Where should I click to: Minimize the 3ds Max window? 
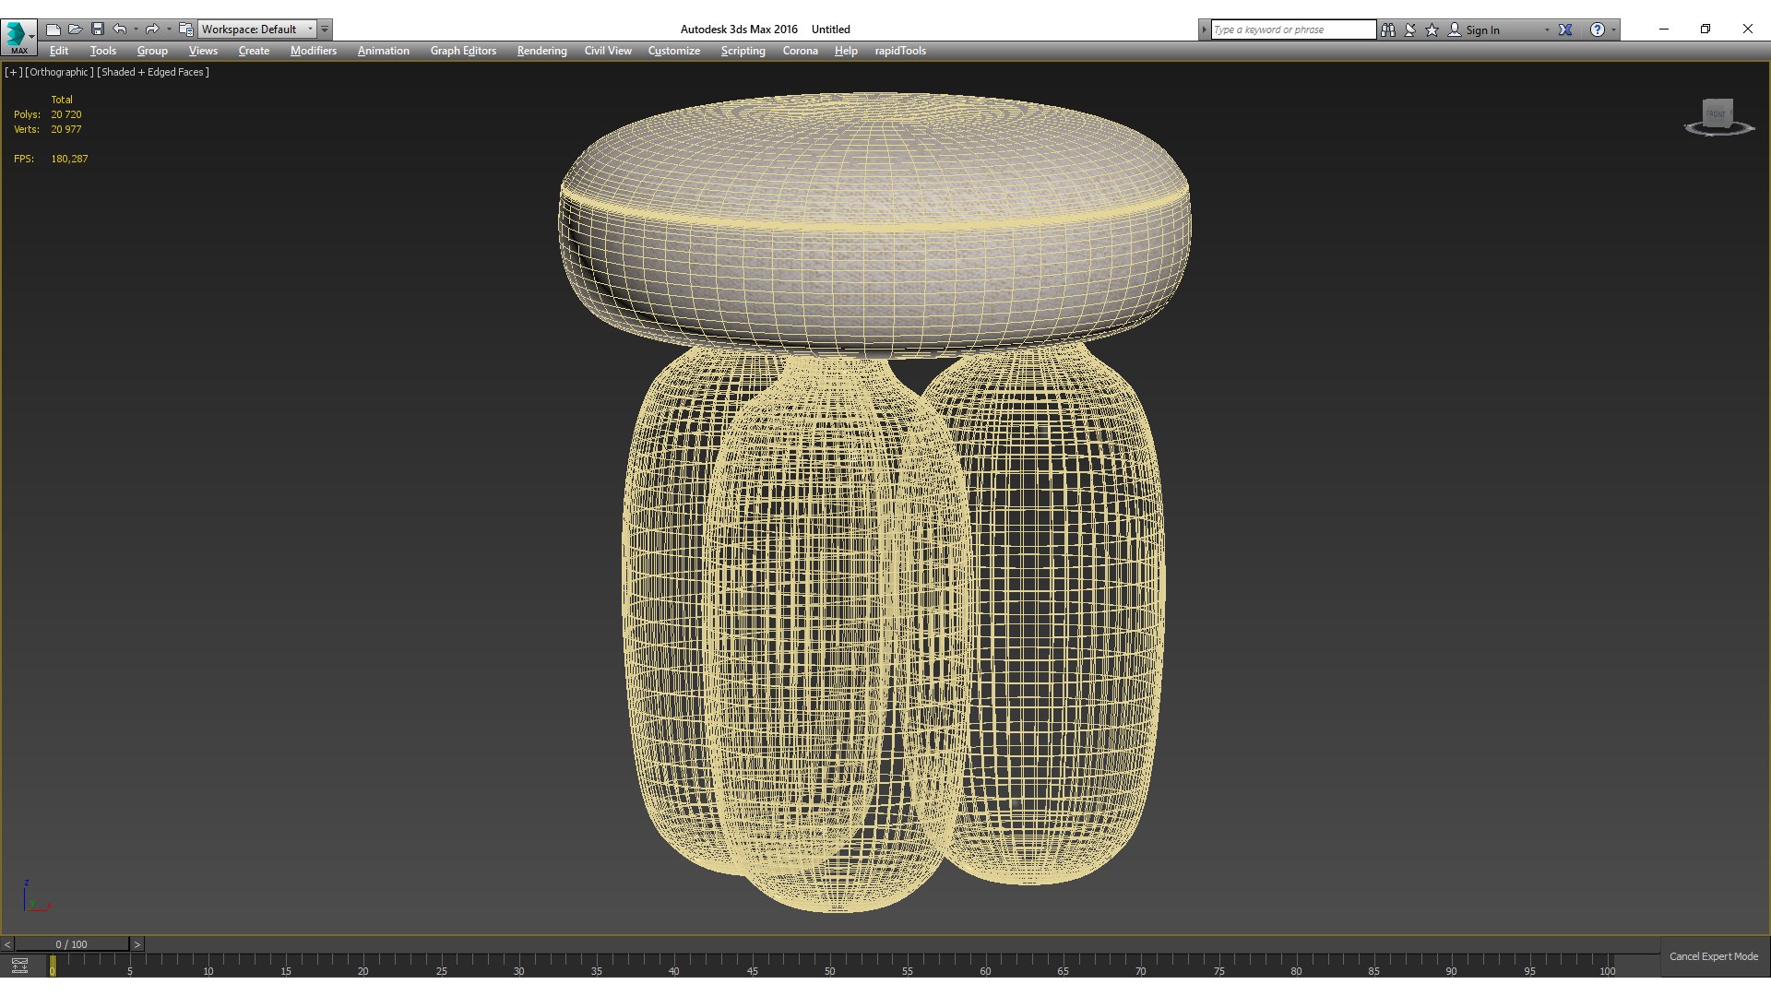pos(1664,29)
